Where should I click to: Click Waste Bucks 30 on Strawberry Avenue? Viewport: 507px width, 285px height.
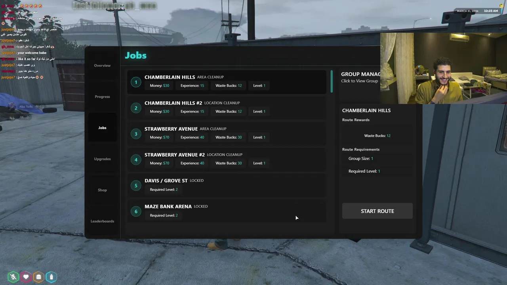229,137
